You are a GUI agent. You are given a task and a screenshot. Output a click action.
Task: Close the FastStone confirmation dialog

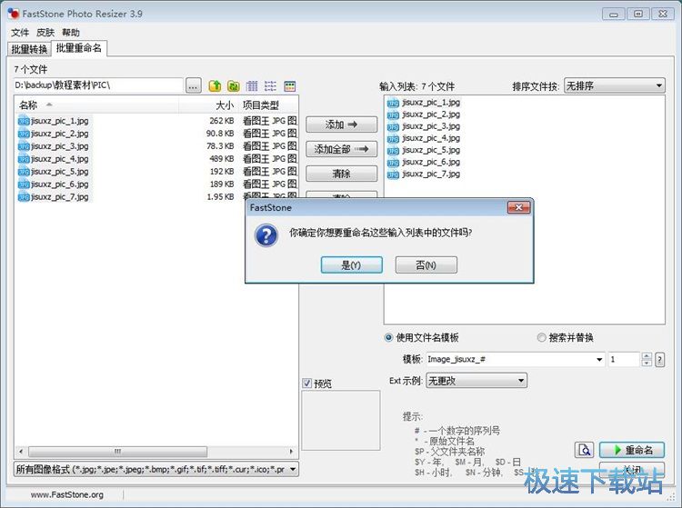click(518, 208)
